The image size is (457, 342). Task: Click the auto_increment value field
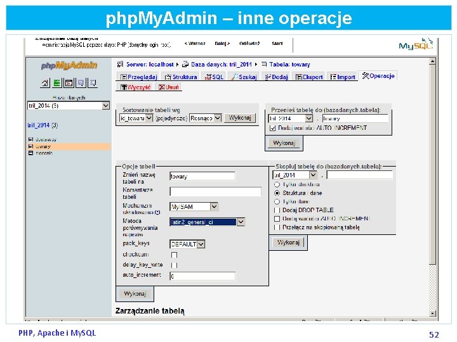coord(202,276)
